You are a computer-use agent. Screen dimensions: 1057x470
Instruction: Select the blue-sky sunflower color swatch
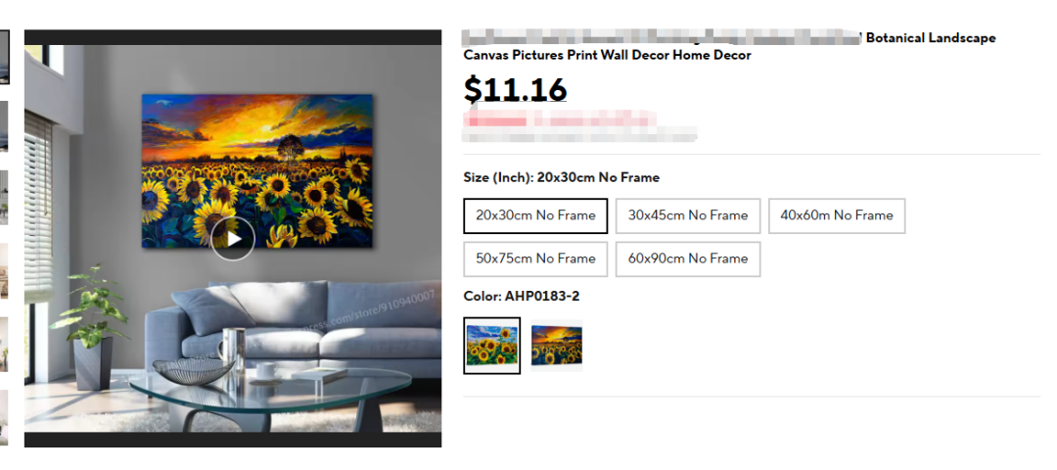pos(492,346)
